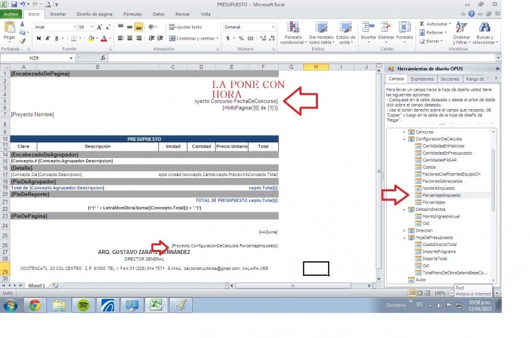
Task: Toggle italic formatting (K)
Action: tap(48, 38)
